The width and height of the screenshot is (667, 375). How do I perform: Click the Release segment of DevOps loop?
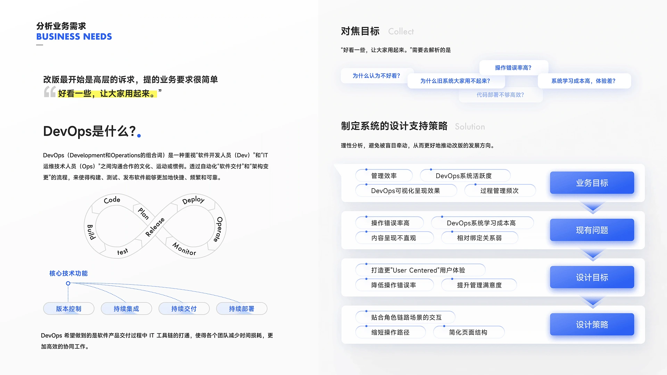[155, 227]
